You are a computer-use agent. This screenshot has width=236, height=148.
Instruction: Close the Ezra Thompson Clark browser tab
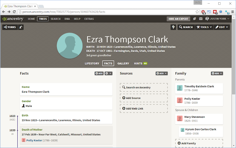click(35, 6)
